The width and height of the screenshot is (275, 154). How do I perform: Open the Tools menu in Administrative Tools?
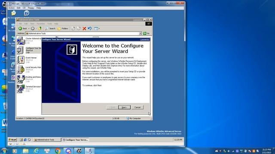coord(50,24)
